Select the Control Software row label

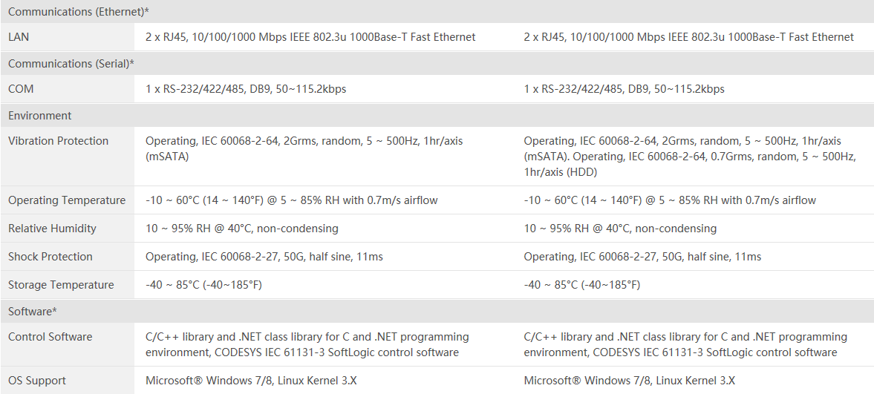click(x=50, y=337)
